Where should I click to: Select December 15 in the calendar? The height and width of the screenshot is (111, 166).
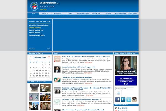[43, 70]
